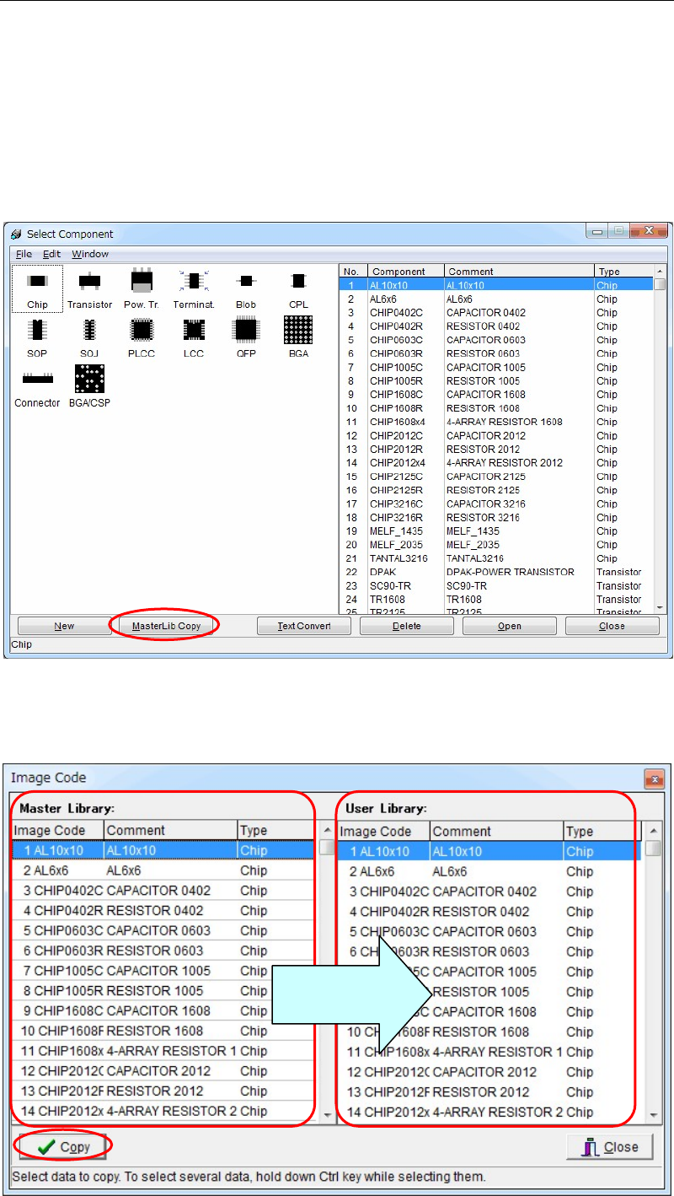Select CHIP0603R row in component list
Image resolution: width=674 pixels, height=1196 pixels.
pyautogui.click(x=497, y=353)
